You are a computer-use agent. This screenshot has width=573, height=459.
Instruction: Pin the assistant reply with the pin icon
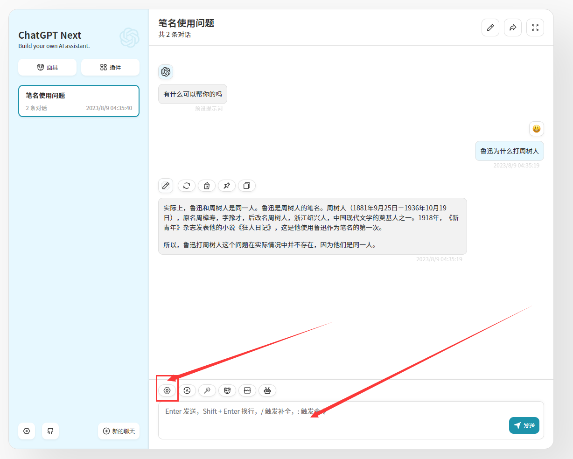[227, 186]
